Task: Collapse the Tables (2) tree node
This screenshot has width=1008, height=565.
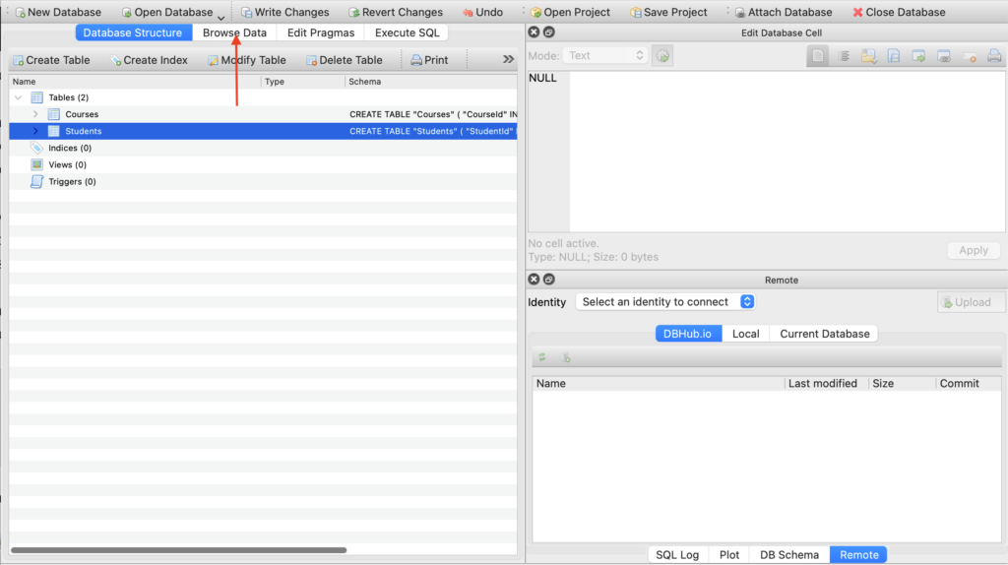Action: click(x=18, y=97)
